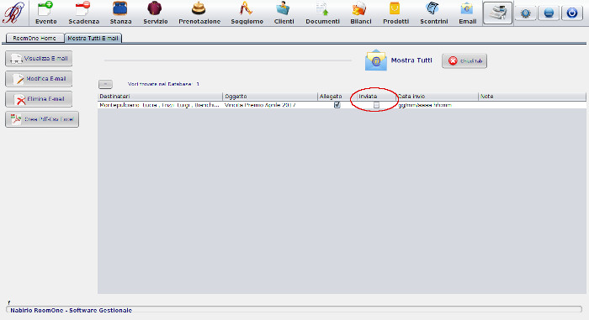This screenshot has width=589, height=320.
Task: Open the Servizio toolbar icon
Action: coord(155,13)
